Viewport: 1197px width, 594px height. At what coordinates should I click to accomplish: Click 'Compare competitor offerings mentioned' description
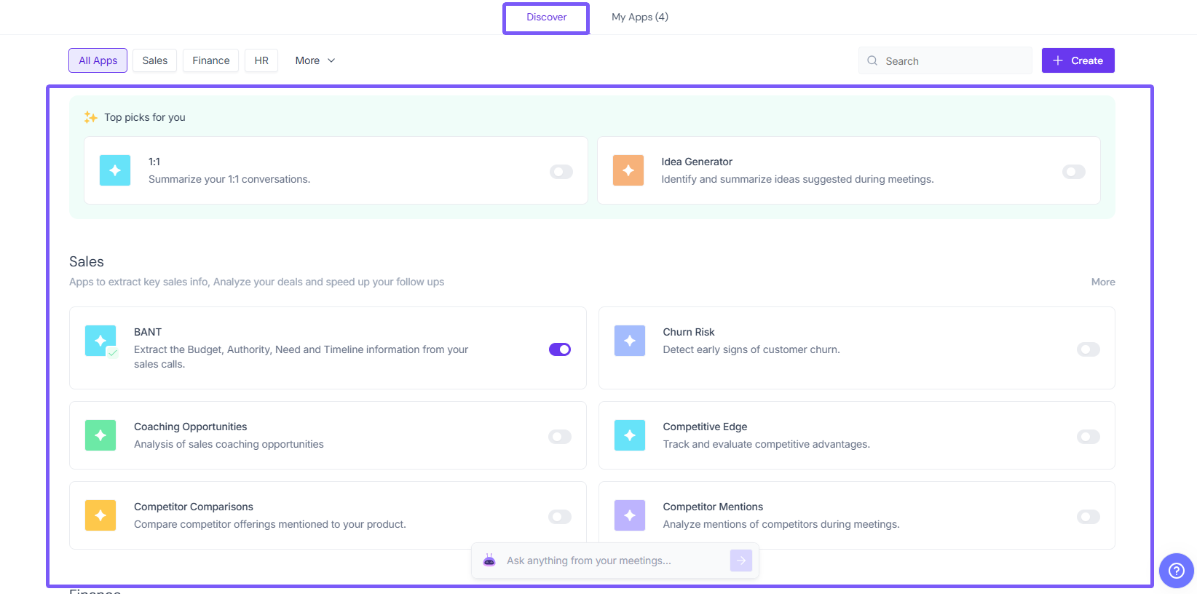click(x=270, y=524)
